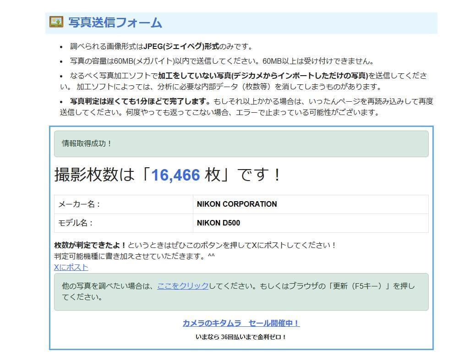Image resolution: width=475 pixels, height=357 pixels.
Task: Click the 情報取得成功！ message
Action: pyautogui.click(x=241, y=143)
